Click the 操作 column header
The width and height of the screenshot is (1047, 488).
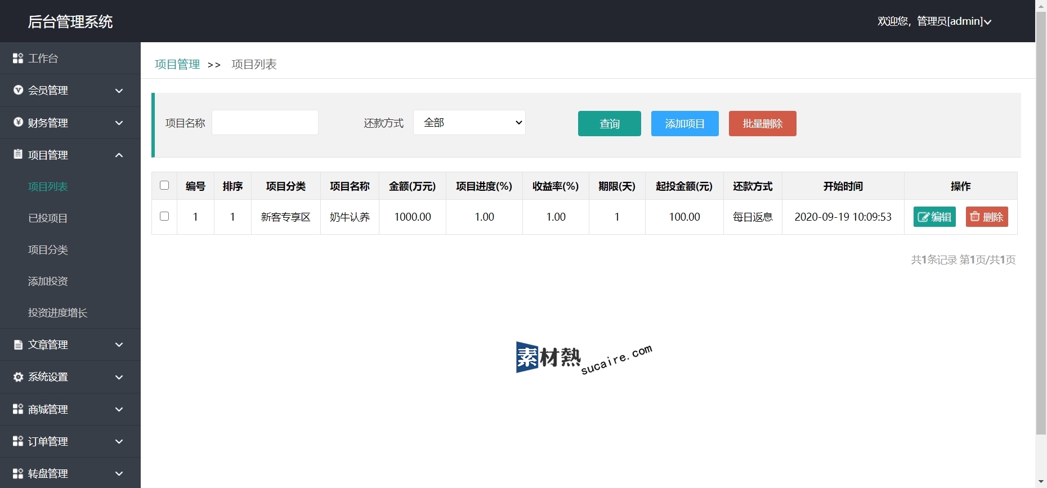tap(960, 186)
